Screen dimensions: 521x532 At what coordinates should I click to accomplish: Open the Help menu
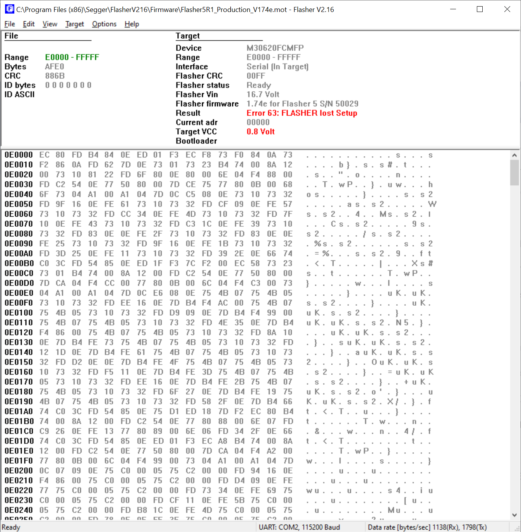pos(132,24)
